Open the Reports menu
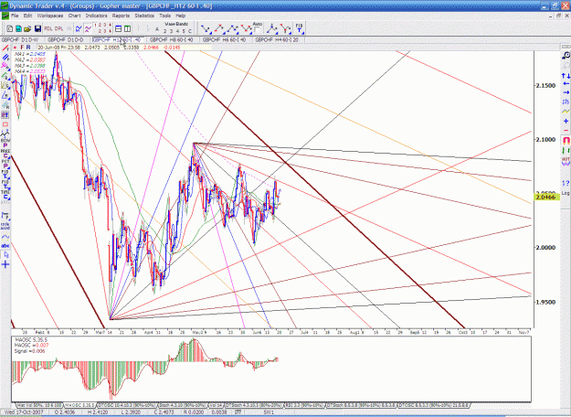Image resolution: width=571 pixels, height=417 pixels. pos(121,16)
